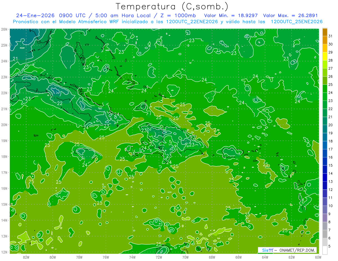Click the '12N' latitude axis label
The width and height of the screenshot is (338, 261).
point(4,252)
